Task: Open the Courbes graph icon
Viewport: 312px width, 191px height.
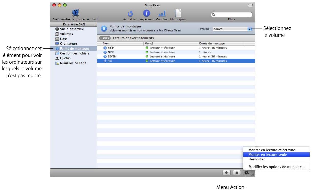Action: pyautogui.click(x=162, y=14)
